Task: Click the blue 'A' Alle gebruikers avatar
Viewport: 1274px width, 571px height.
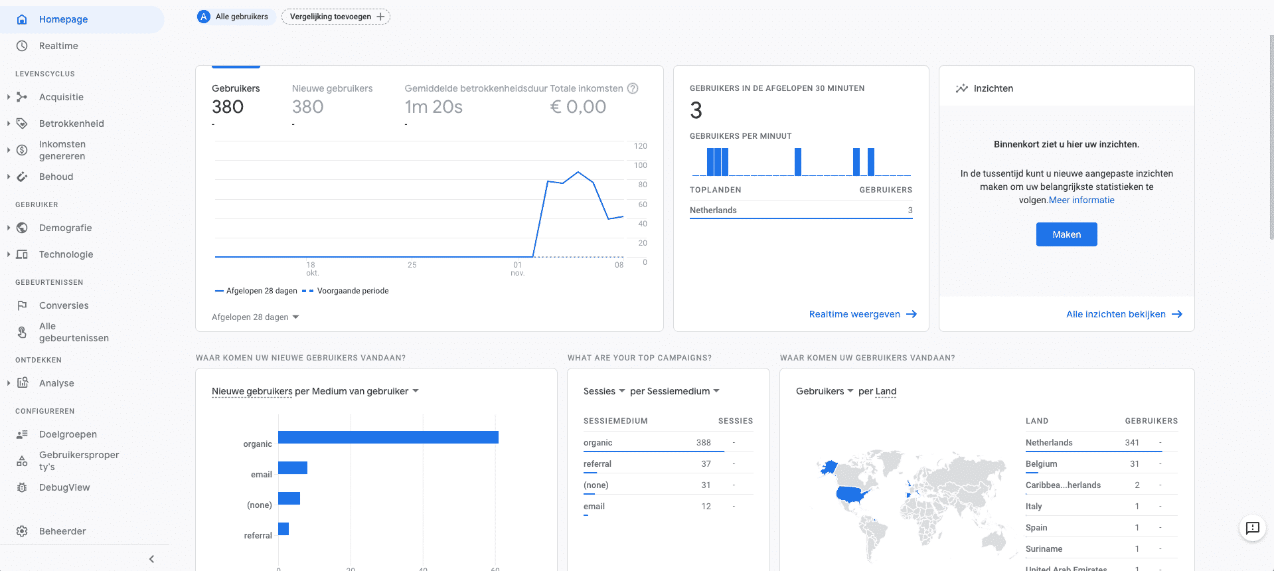Action: click(204, 17)
